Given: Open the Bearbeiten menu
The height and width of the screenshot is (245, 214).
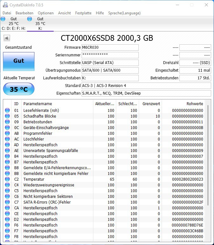Looking at the screenshot, I should click(24, 13).
